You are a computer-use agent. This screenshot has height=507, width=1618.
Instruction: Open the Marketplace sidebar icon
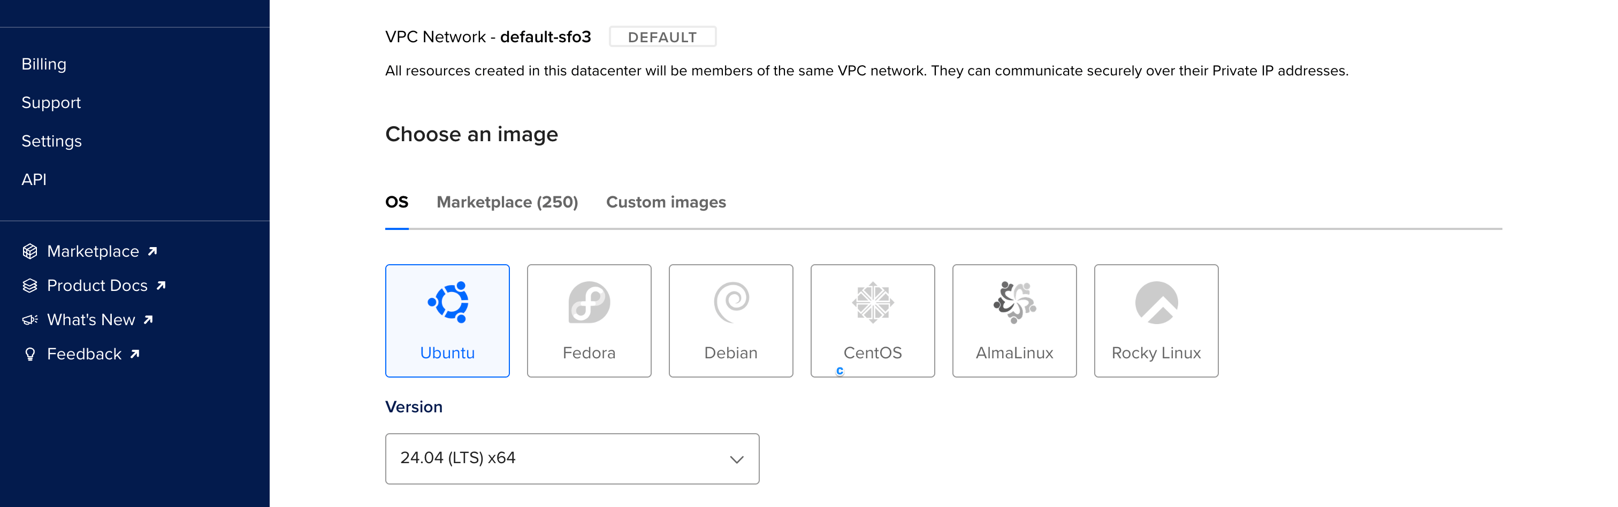(x=29, y=250)
